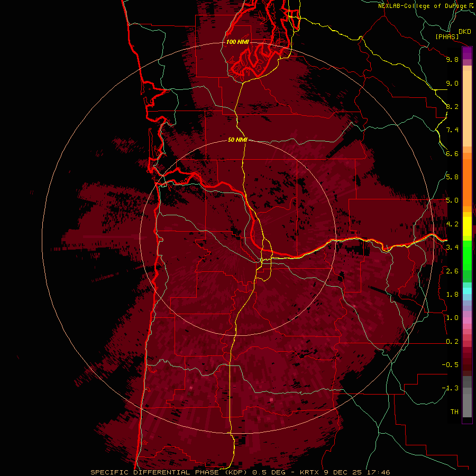476x476 pixels.
Task: Click the [PHAS] units label
Action: pyautogui.click(x=447, y=37)
